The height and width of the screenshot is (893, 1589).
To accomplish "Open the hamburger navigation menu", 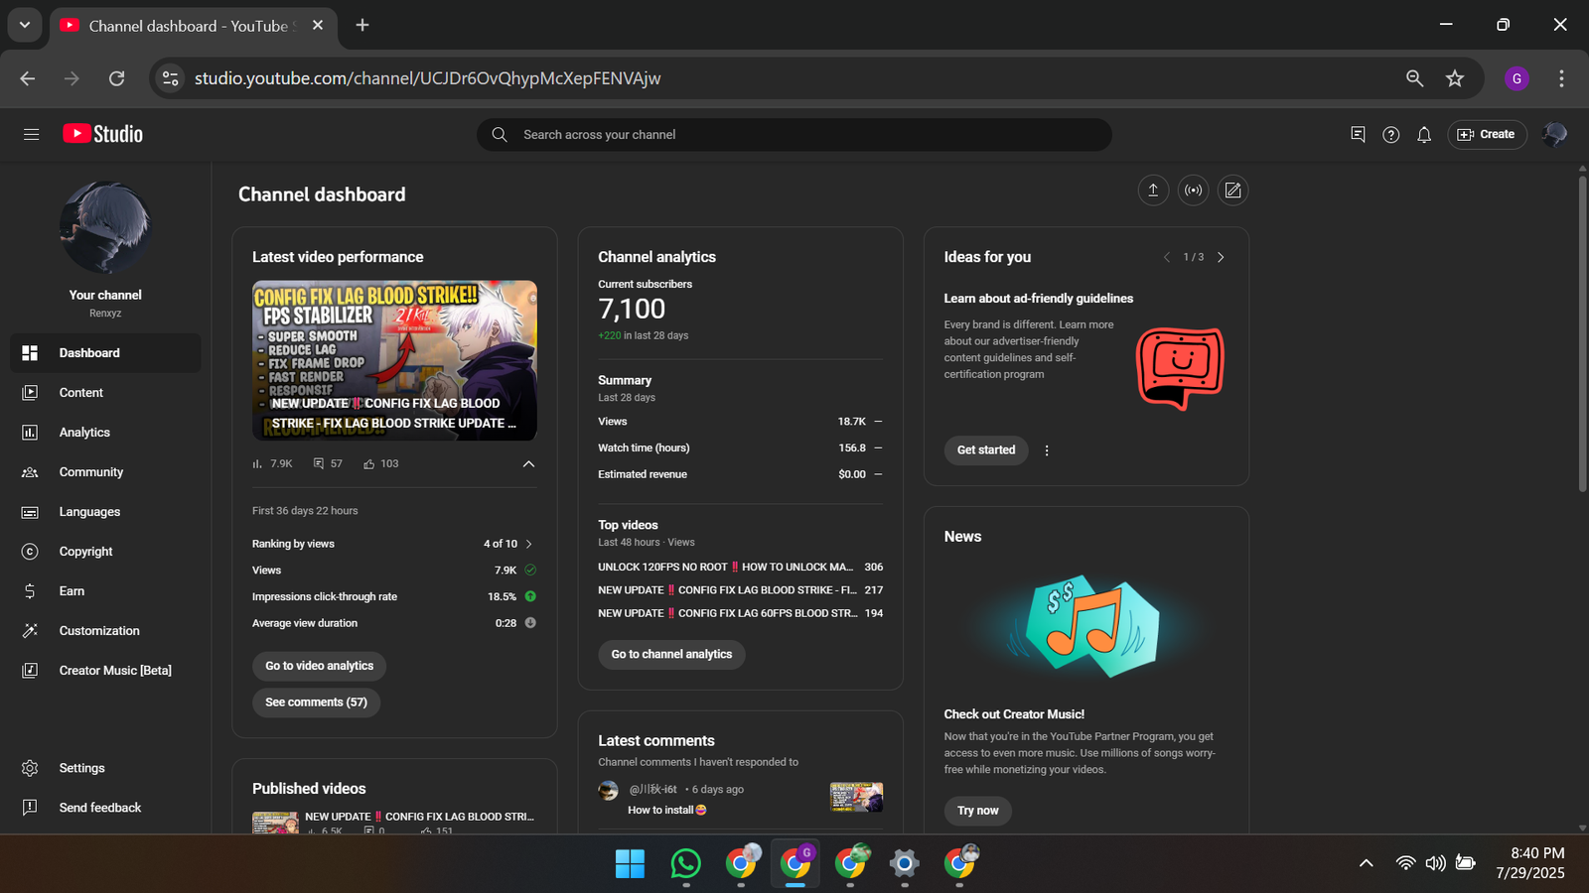I will tap(31, 134).
